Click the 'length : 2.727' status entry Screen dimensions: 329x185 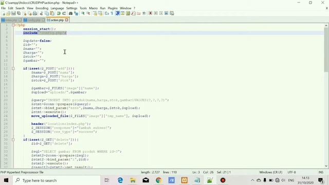150,172
